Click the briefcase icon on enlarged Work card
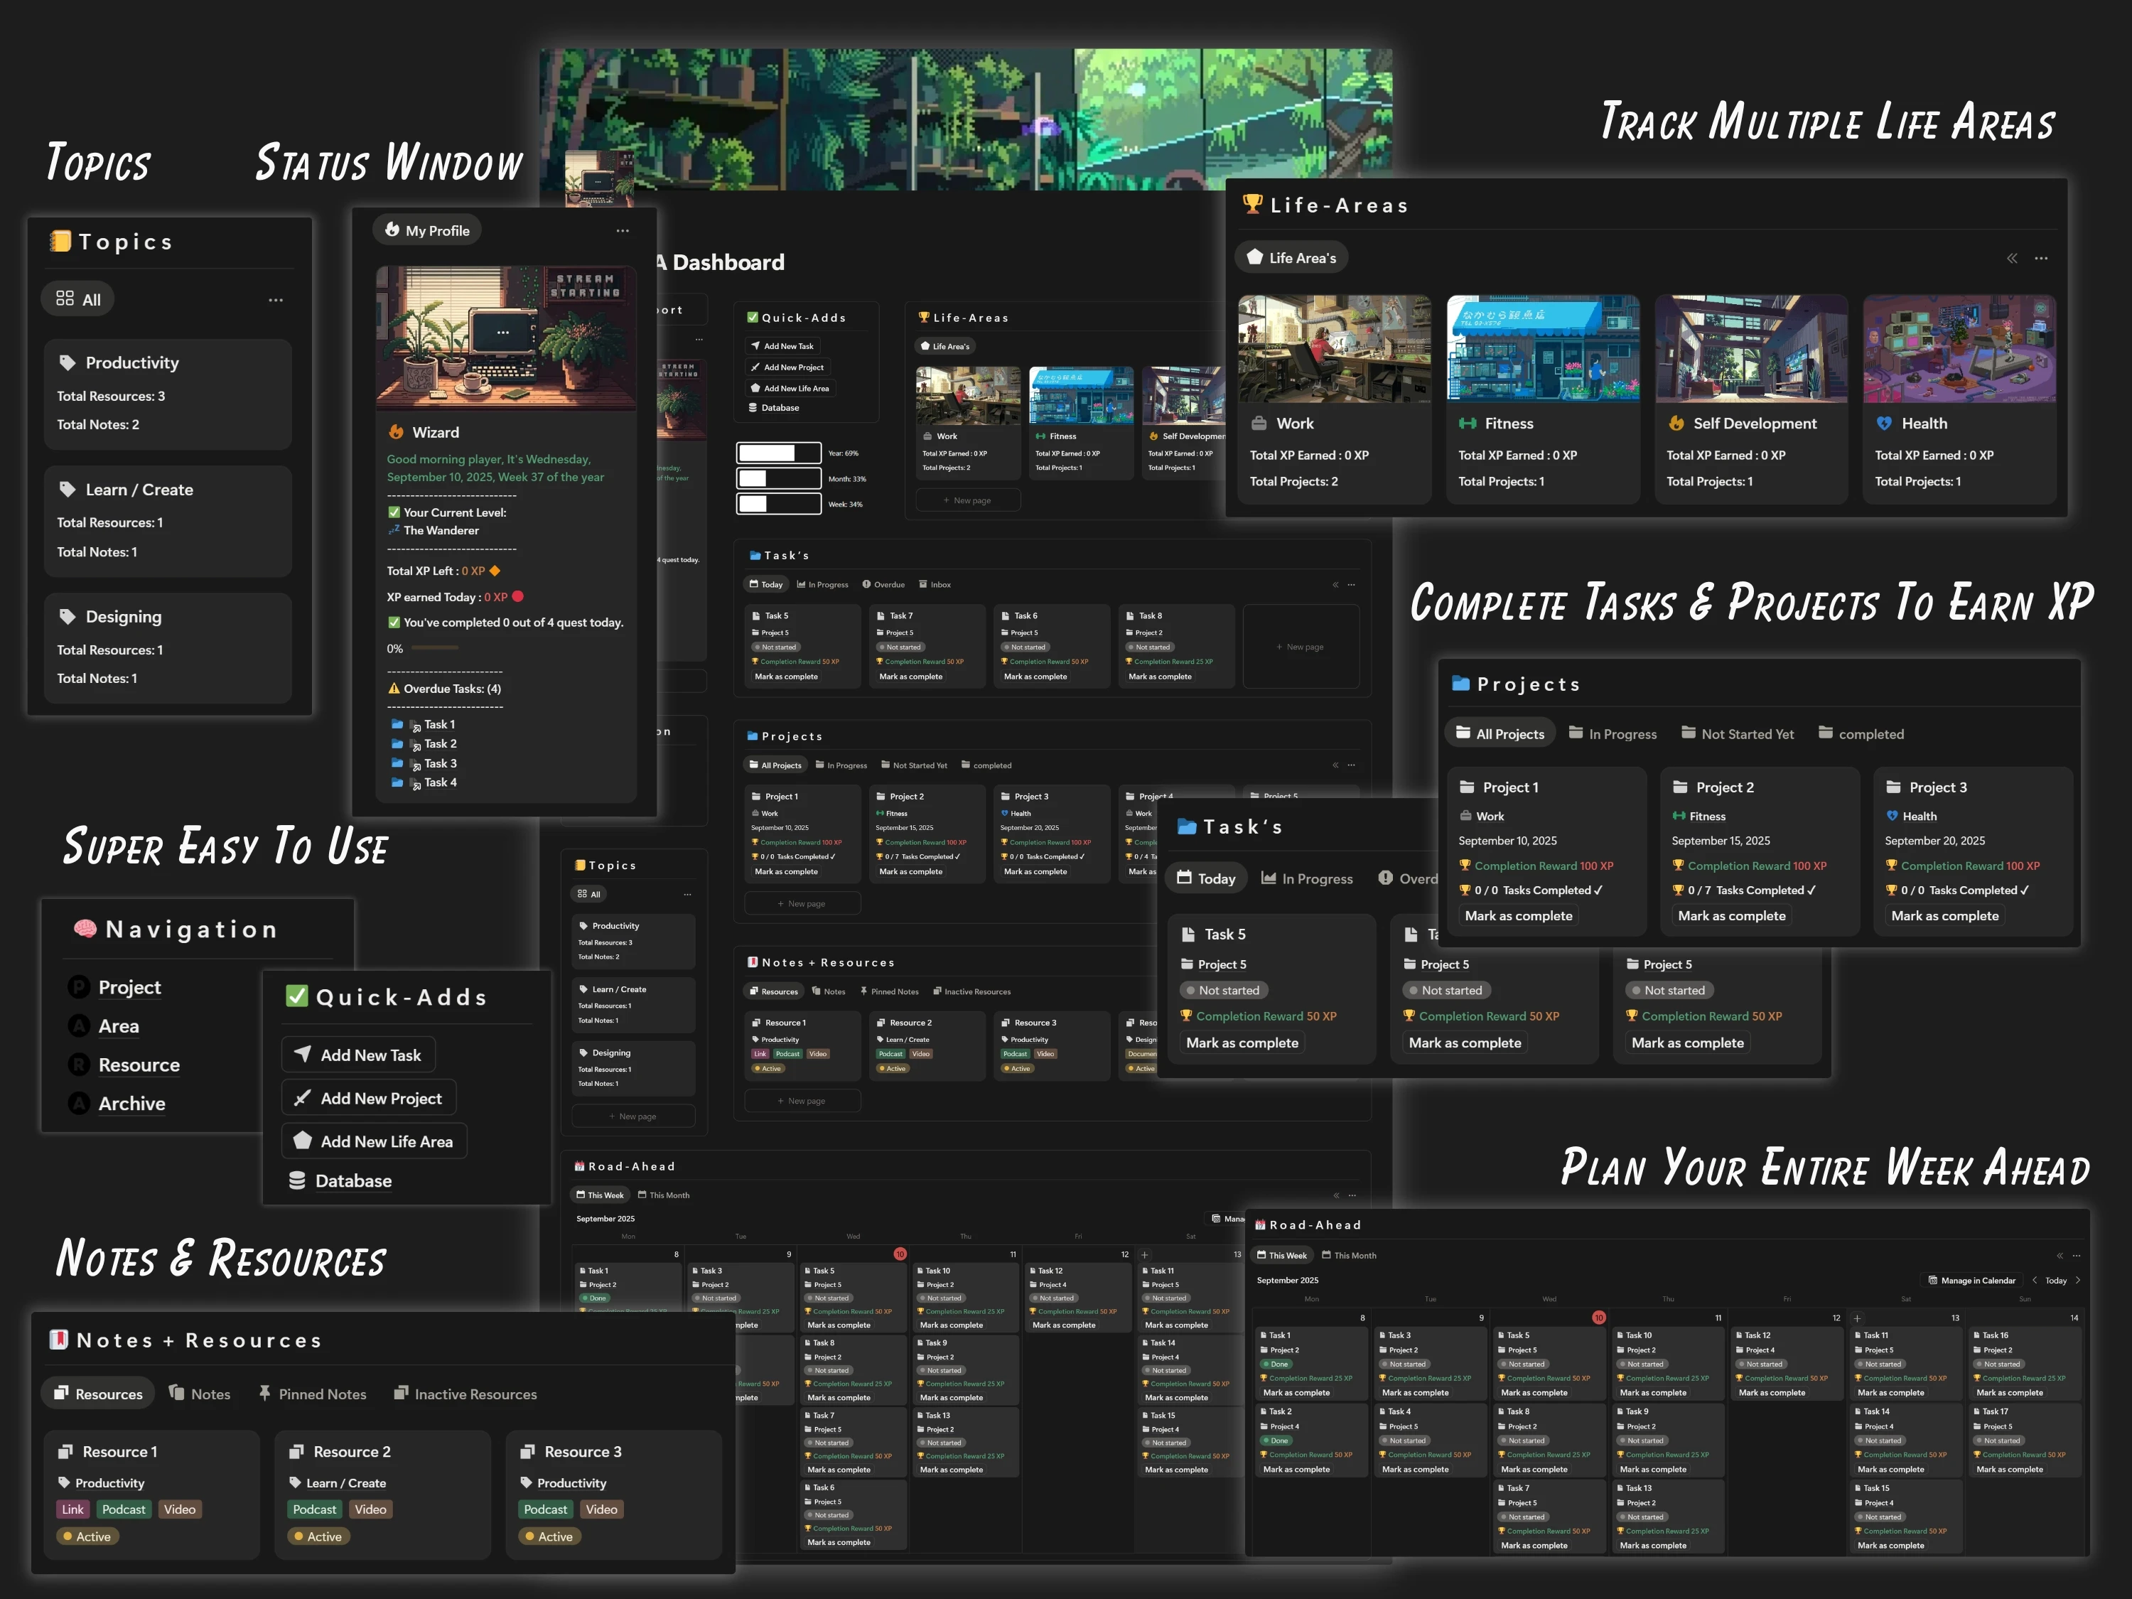 [1259, 423]
